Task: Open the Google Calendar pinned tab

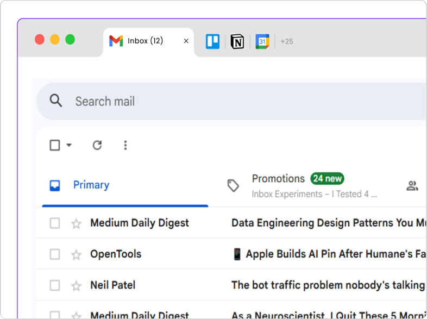Action: [x=262, y=41]
